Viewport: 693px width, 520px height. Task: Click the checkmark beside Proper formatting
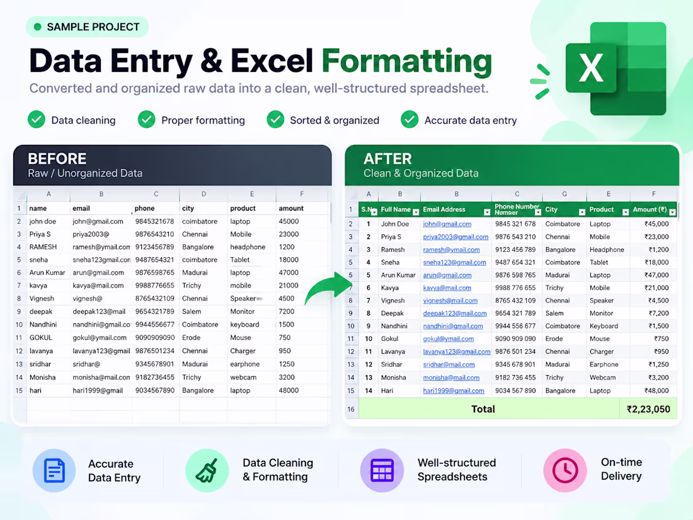(x=146, y=119)
